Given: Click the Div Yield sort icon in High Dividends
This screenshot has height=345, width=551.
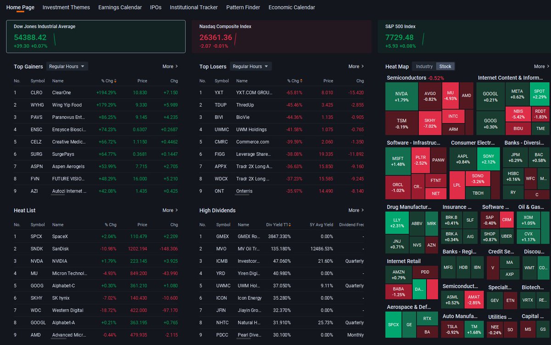Looking at the screenshot, I should pos(291,225).
